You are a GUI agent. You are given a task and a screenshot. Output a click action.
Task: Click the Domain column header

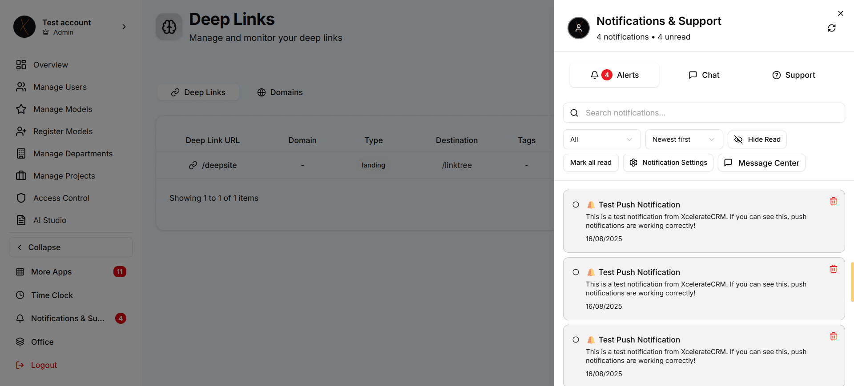[x=302, y=140]
